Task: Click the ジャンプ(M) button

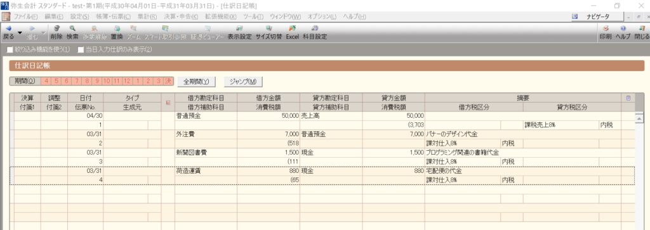Action: [x=243, y=82]
